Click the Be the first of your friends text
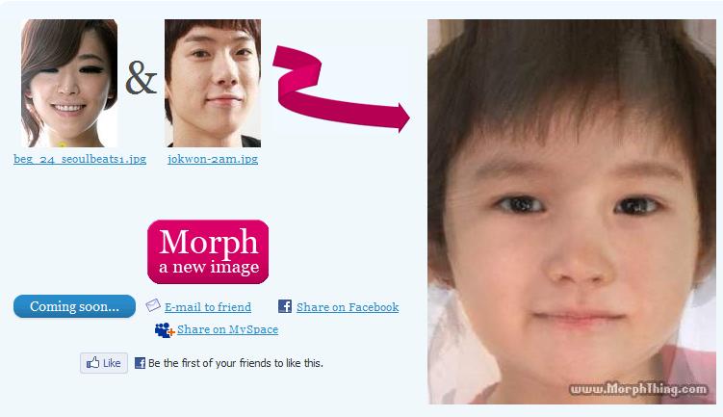Viewport: 723px width, 417px height. (x=236, y=363)
